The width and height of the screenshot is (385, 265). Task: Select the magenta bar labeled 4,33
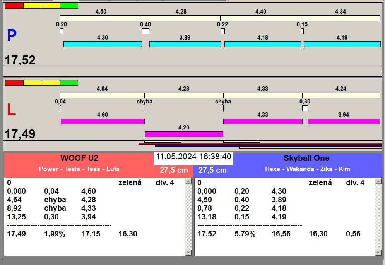(263, 121)
